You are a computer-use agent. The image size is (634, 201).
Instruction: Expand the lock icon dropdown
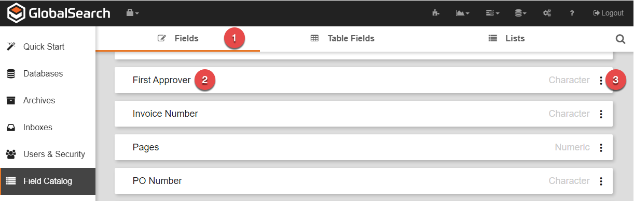pos(133,12)
